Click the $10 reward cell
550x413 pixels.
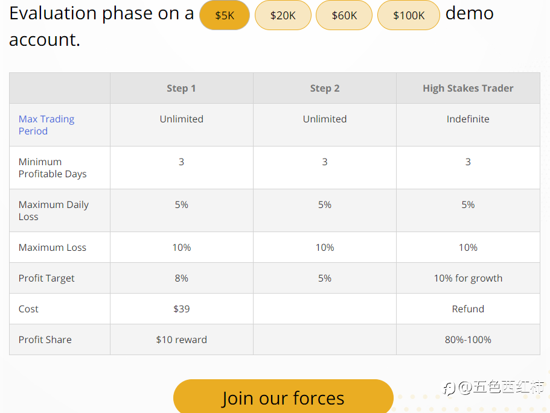point(181,339)
